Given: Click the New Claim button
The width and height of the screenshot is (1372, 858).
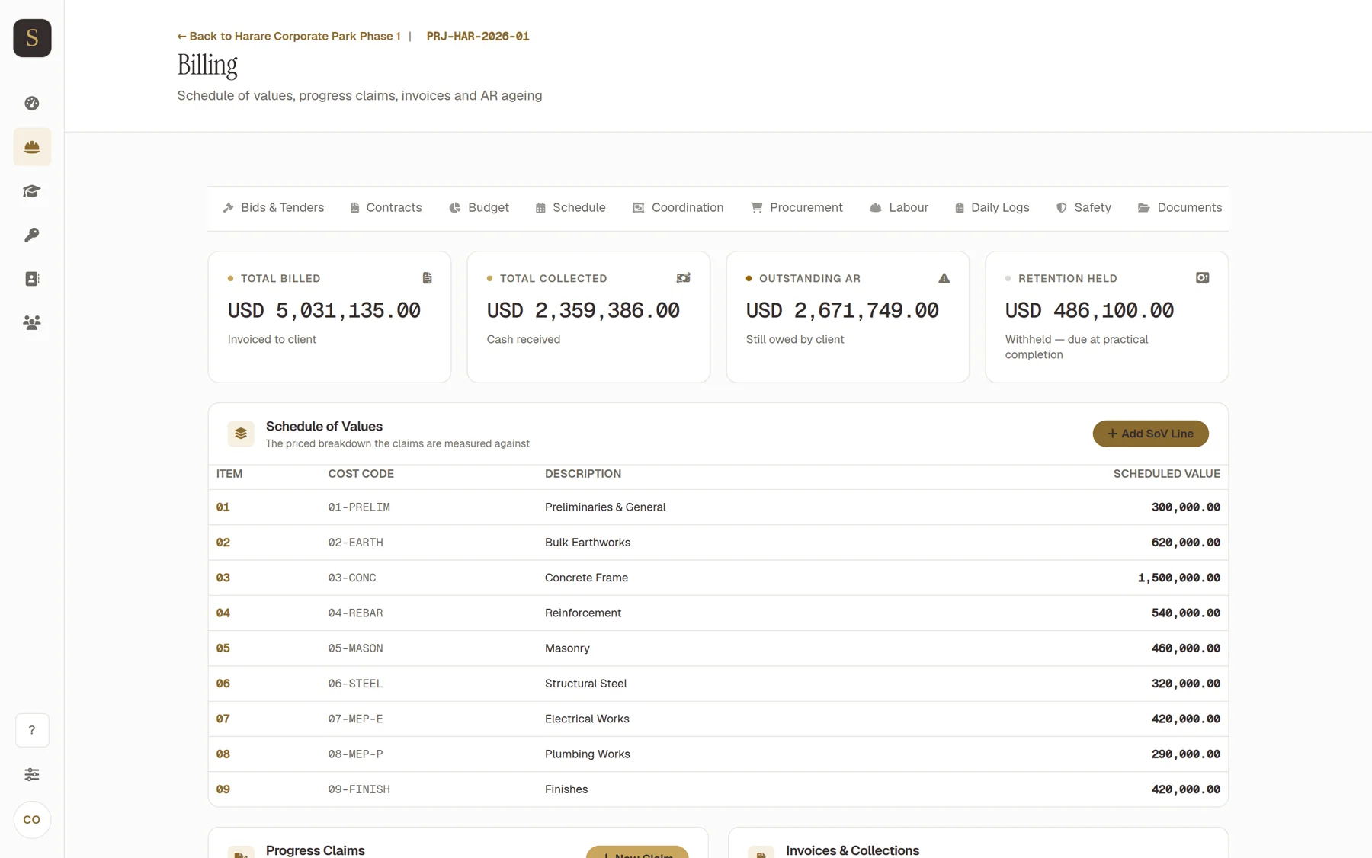Looking at the screenshot, I should (x=637, y=852).
